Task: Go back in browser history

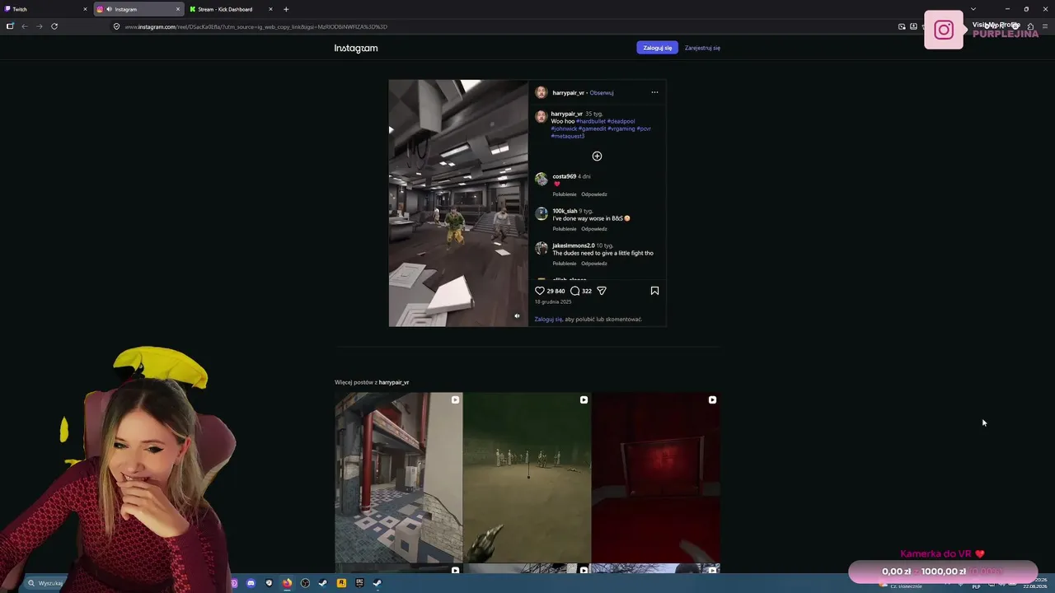Action: [x=25, y=26]
